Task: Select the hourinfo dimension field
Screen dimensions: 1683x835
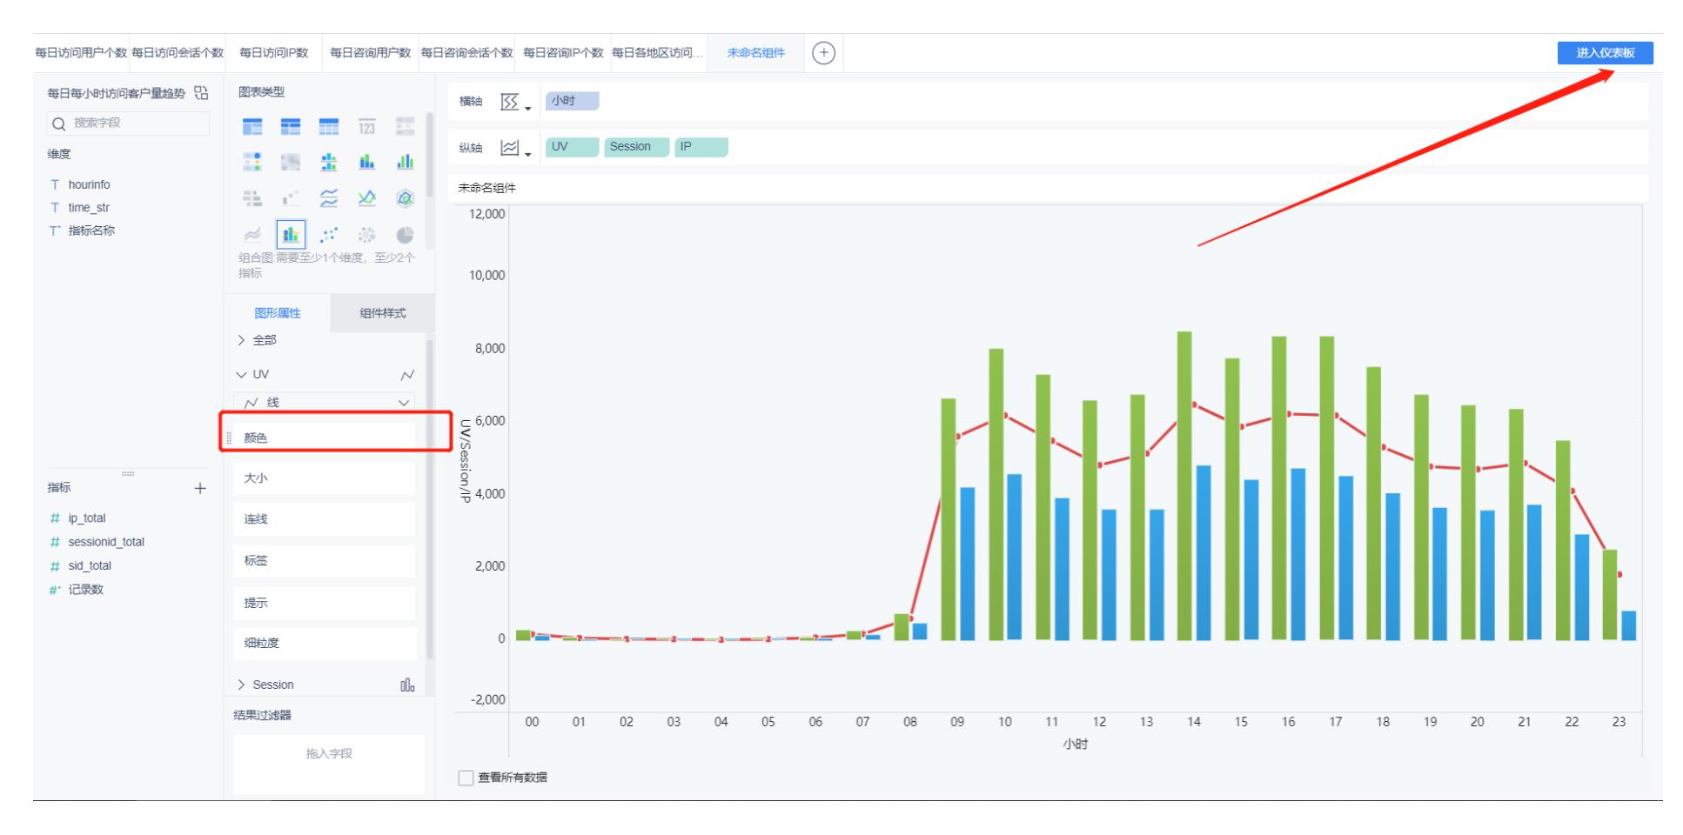Action: tap(89, 185)
